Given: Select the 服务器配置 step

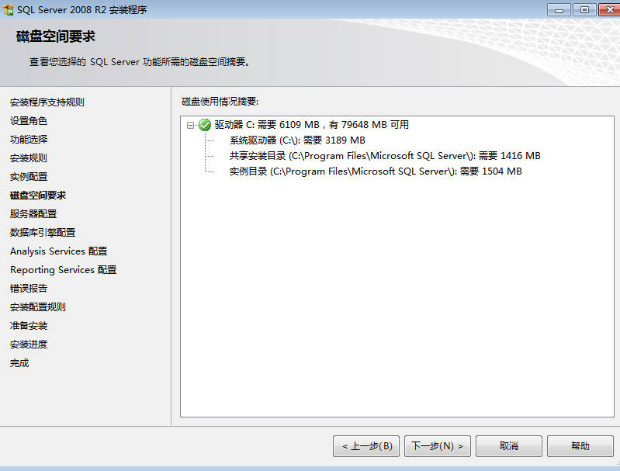Looking at the screenshot, I should point(33,214).
